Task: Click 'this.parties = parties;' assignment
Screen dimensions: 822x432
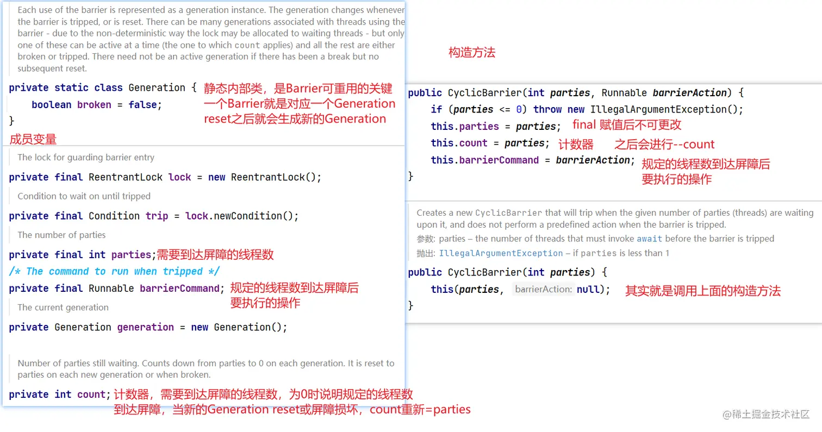Action: click(x=496, y=126)
